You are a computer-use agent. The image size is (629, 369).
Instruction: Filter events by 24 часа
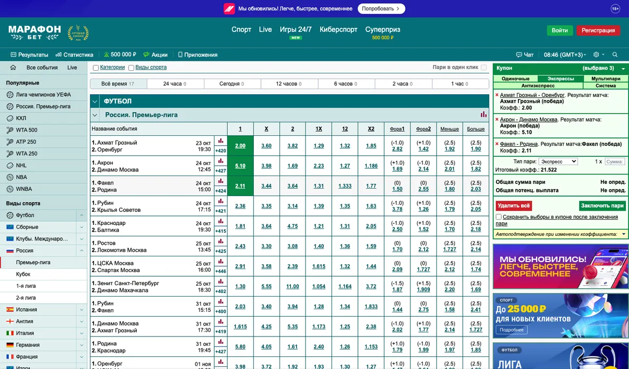pyautogui.click(x=175, y=84)
